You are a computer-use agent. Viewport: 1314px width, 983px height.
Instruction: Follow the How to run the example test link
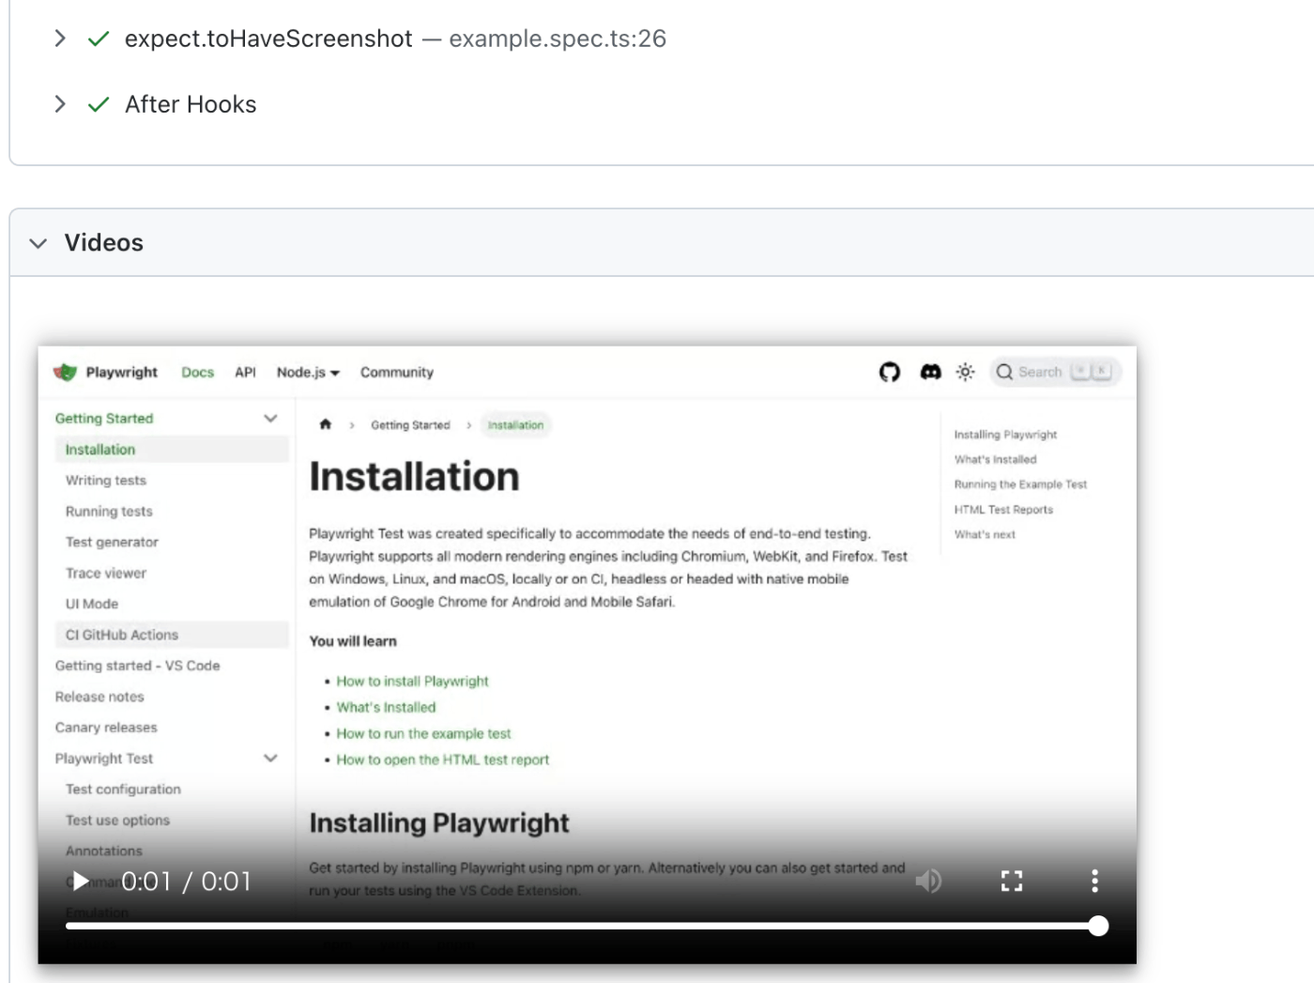coord(424,734)
